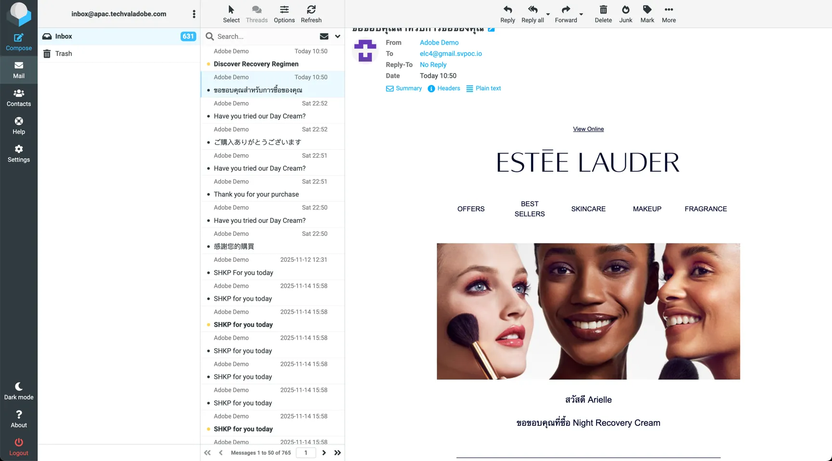Image resolution: width=832 pixels, height=461 pixels.
Task: Switch to the Mail section
Action: coord(19,70)
